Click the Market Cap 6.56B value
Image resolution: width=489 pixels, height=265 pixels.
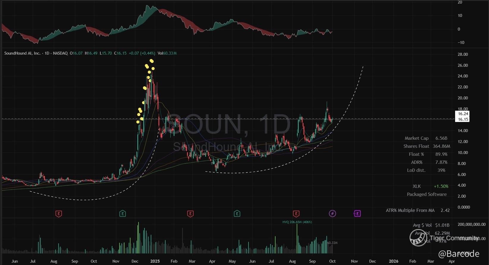click(441, 138)
